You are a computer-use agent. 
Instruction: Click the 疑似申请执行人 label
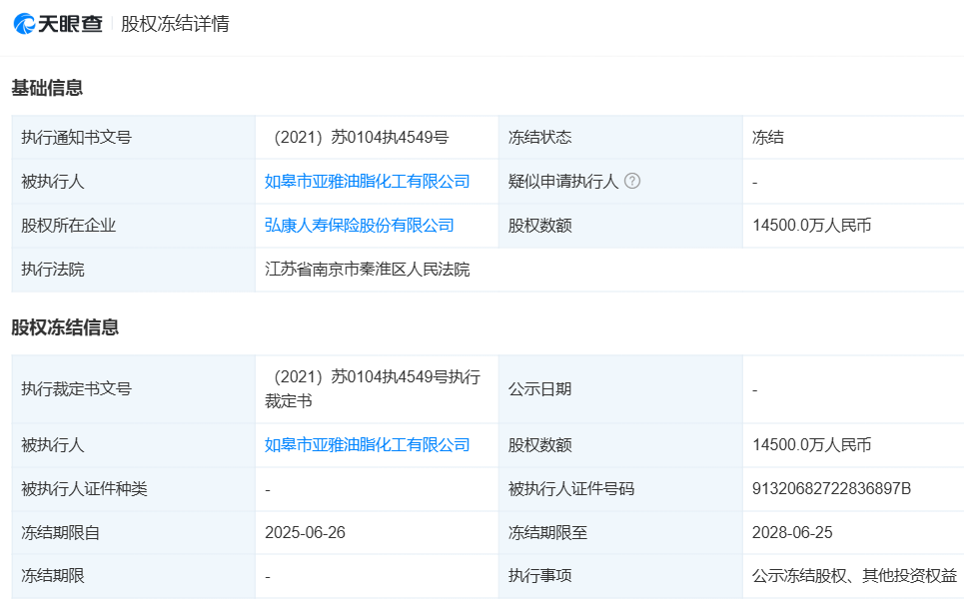563,182
